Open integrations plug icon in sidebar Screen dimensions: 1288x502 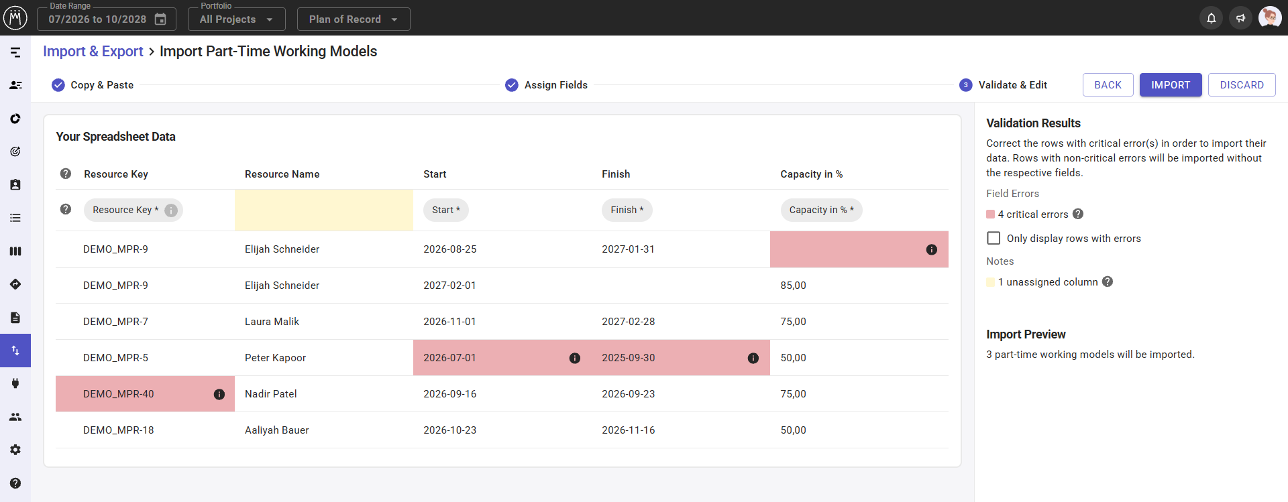point(15,383)
